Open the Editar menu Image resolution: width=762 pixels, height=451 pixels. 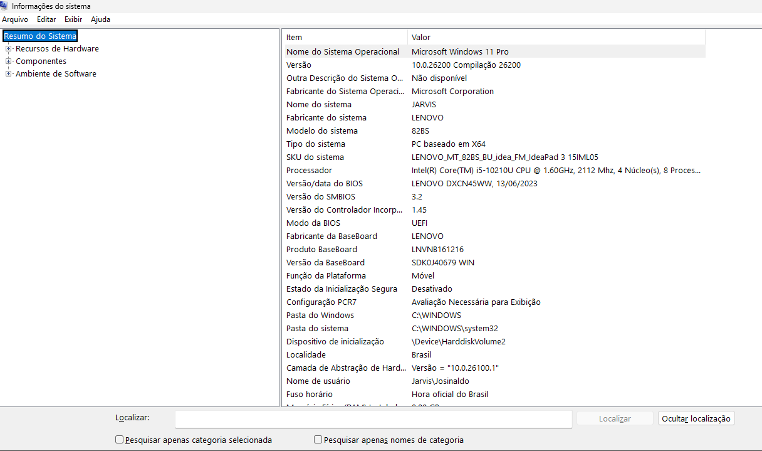tap(46, 19)
